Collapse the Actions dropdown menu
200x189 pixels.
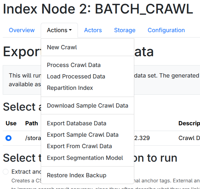[x=59, y=30]
